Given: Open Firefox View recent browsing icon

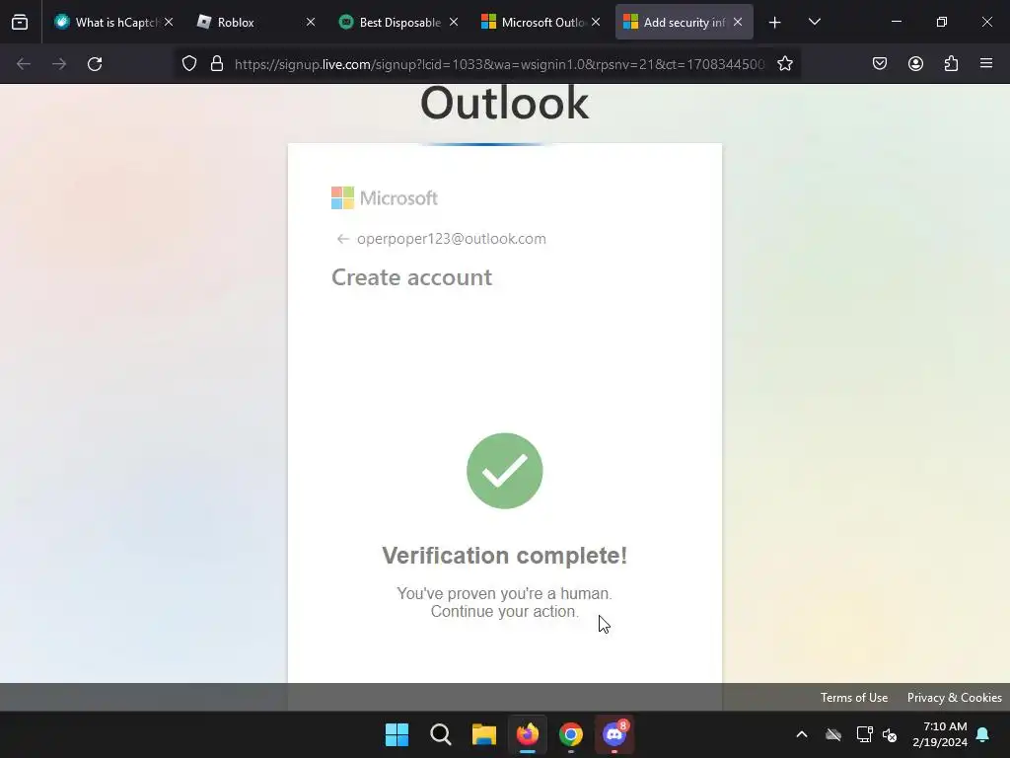Looking at the screenshot, I should [20, 22].
